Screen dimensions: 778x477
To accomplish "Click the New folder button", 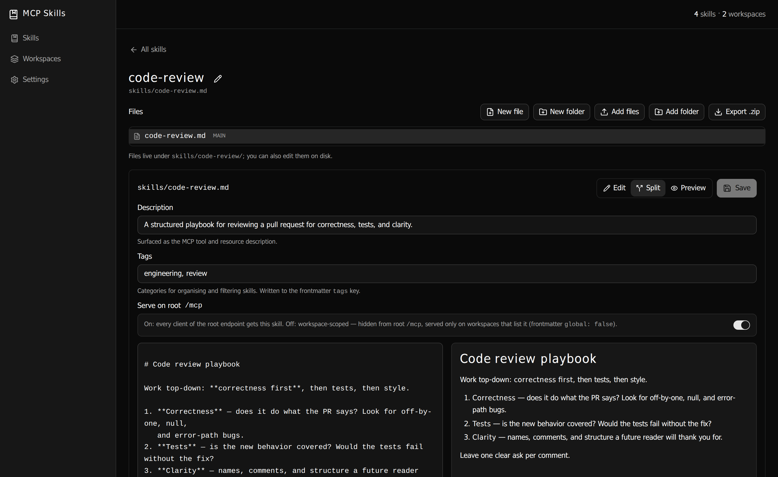I will point(561,112).
